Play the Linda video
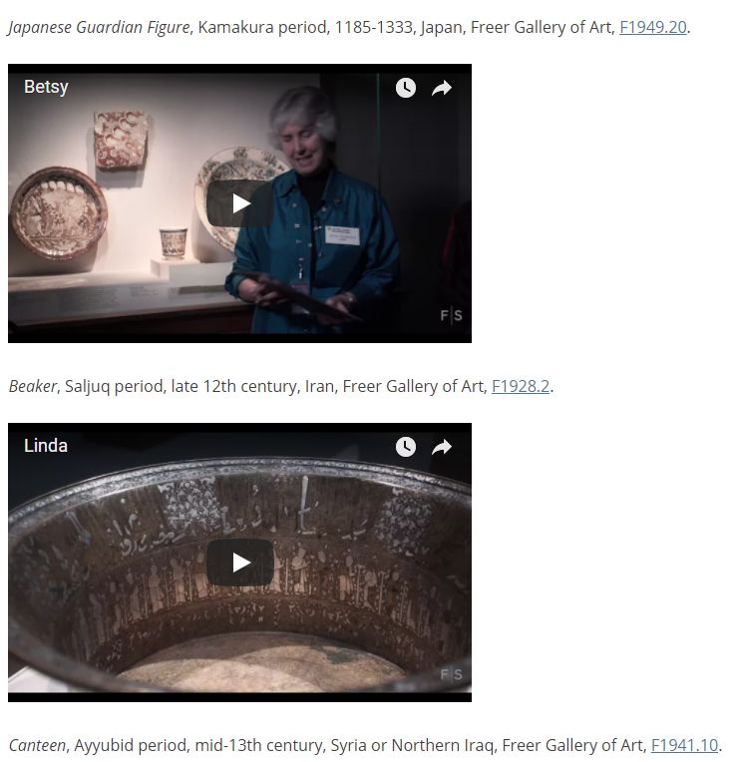 pyautogui.click(x=239, y=563)
